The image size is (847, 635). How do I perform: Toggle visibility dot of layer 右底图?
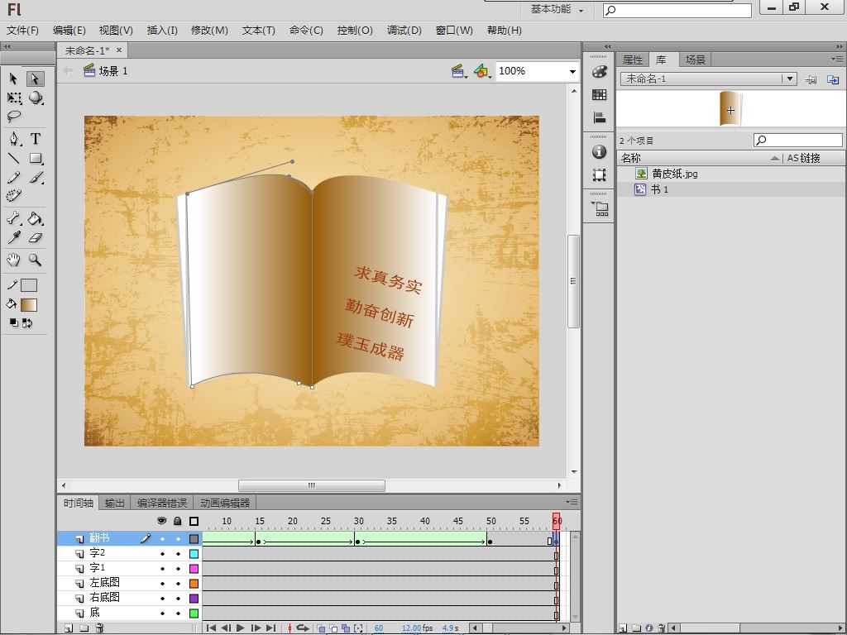(x=162, y=599)
